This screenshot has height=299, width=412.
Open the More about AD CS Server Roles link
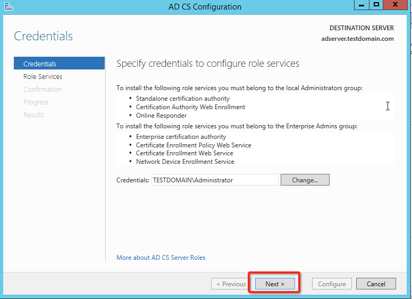coord(161,258)
